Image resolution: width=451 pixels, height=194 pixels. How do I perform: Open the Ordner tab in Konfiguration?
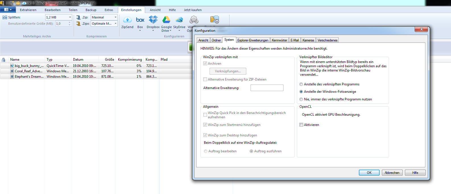(216, 40)
